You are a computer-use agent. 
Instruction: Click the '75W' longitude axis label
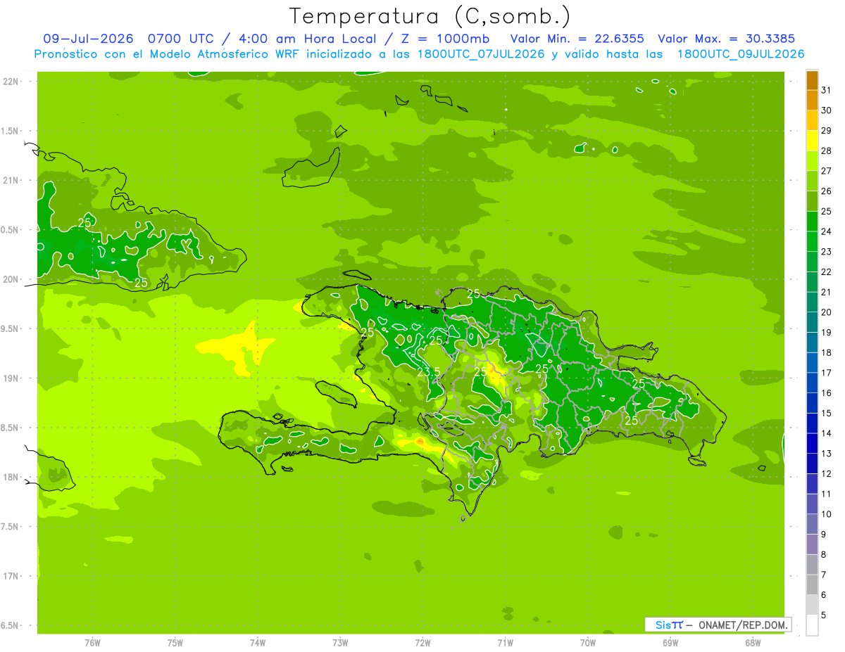[x=175, y=643]
